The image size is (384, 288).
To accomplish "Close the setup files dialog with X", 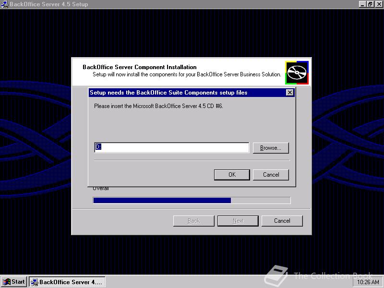I will coord(290,93).
